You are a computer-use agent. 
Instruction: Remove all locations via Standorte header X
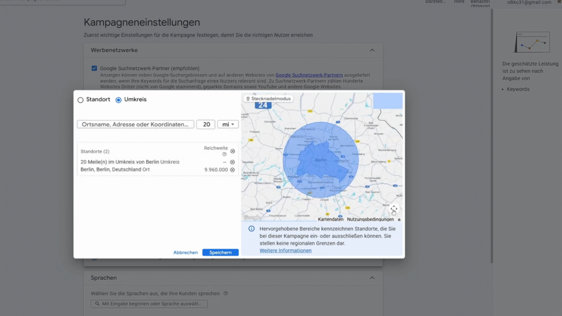coord(233,151)
